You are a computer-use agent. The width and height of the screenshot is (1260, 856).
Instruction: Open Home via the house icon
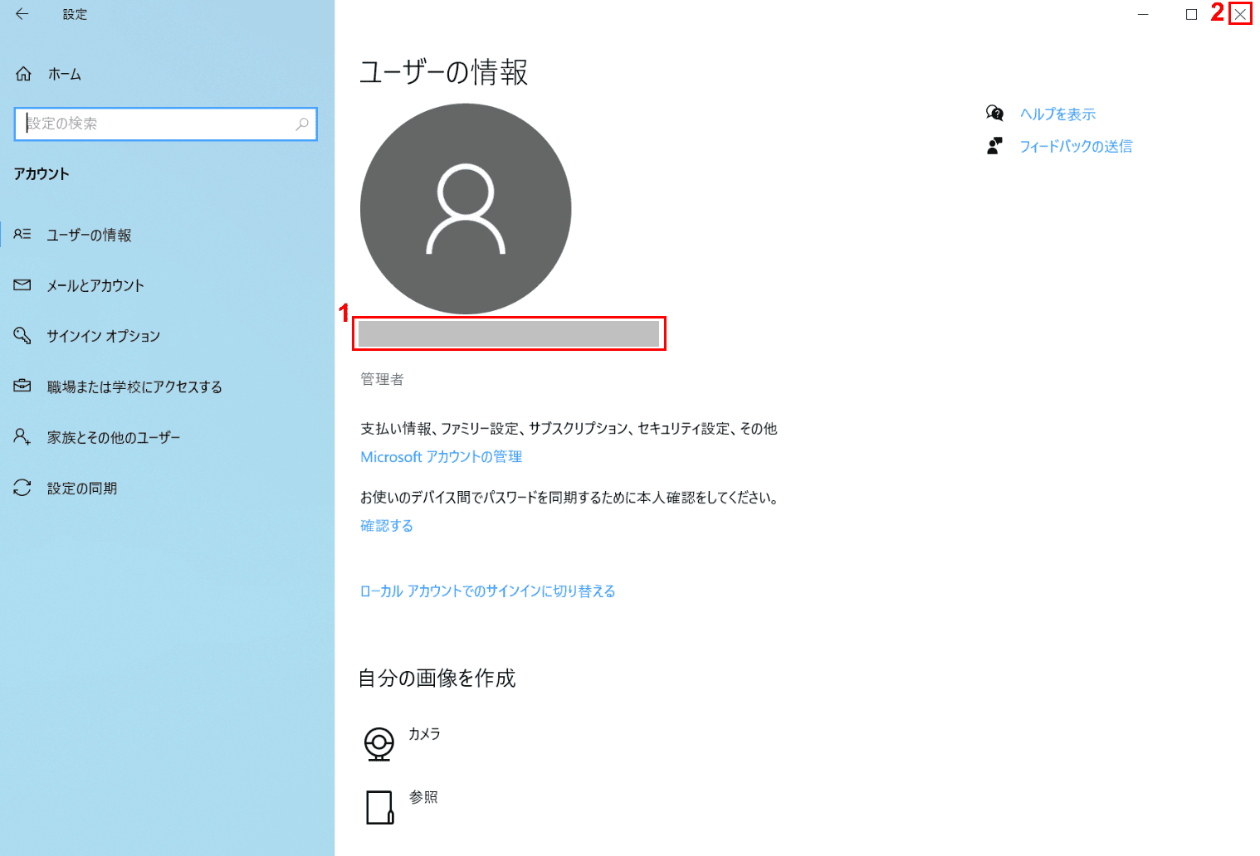[23, 74]
